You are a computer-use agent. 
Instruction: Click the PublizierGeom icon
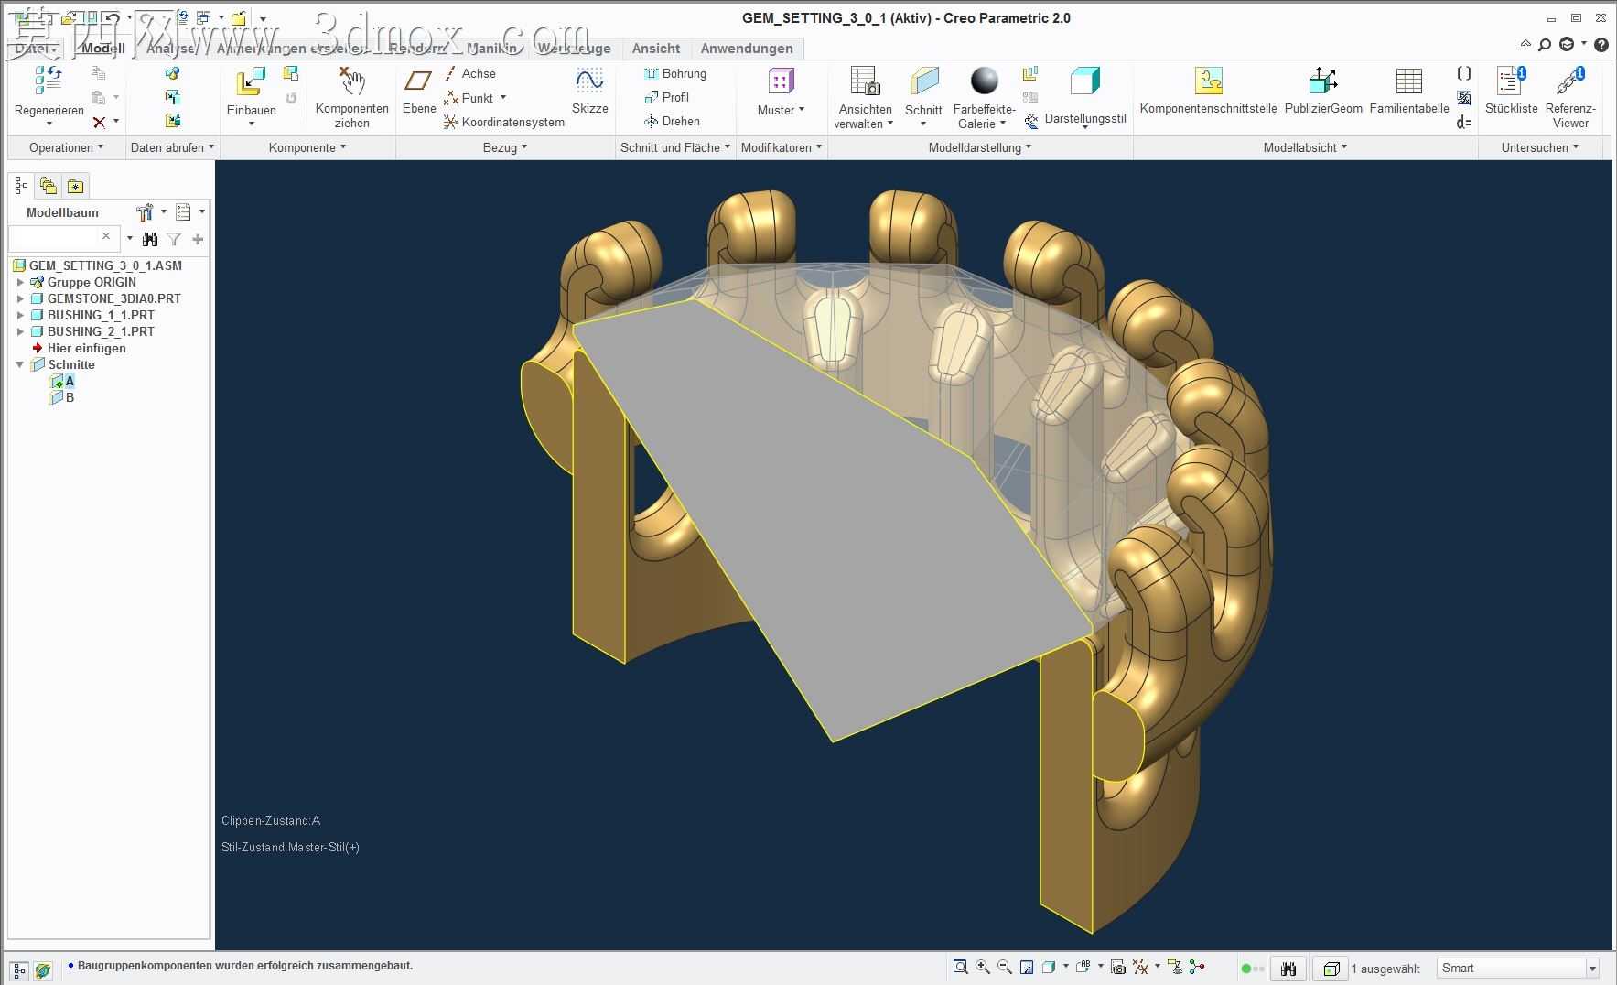(x=1323, y=81)
